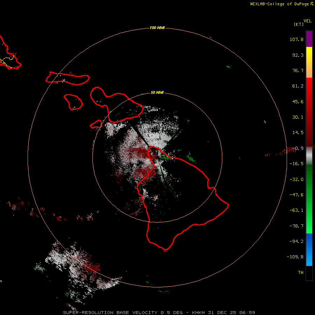The image size is (315, 315).
Task: Click the -63.1 velocity scale value
Action: pos(296,210)
